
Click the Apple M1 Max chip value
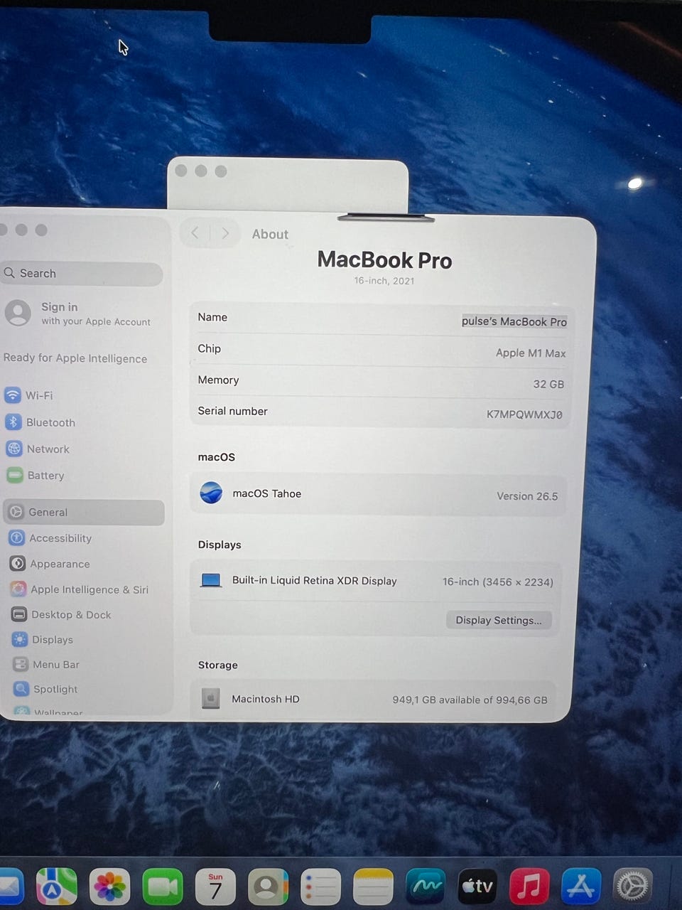click(531, 353)
